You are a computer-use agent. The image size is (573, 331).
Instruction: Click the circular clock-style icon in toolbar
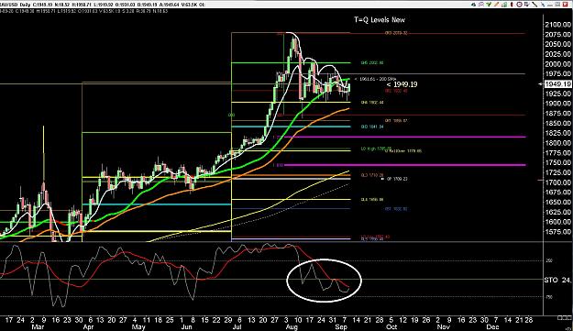pyautogui.click(x=519, y=5)
